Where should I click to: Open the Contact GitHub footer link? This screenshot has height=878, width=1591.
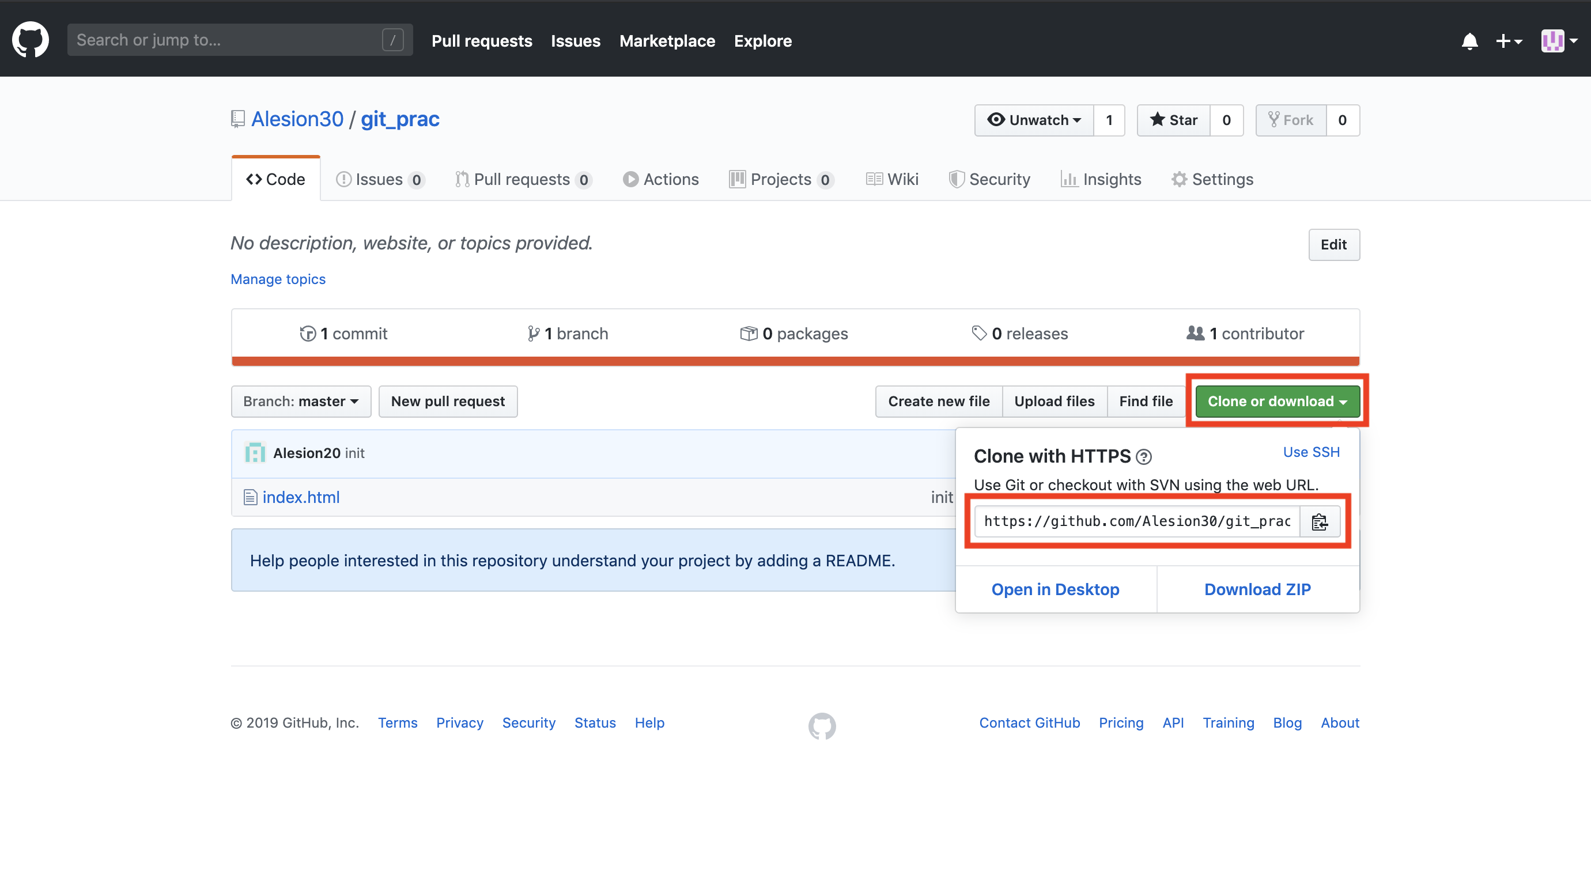click(x=1030, y=722)
